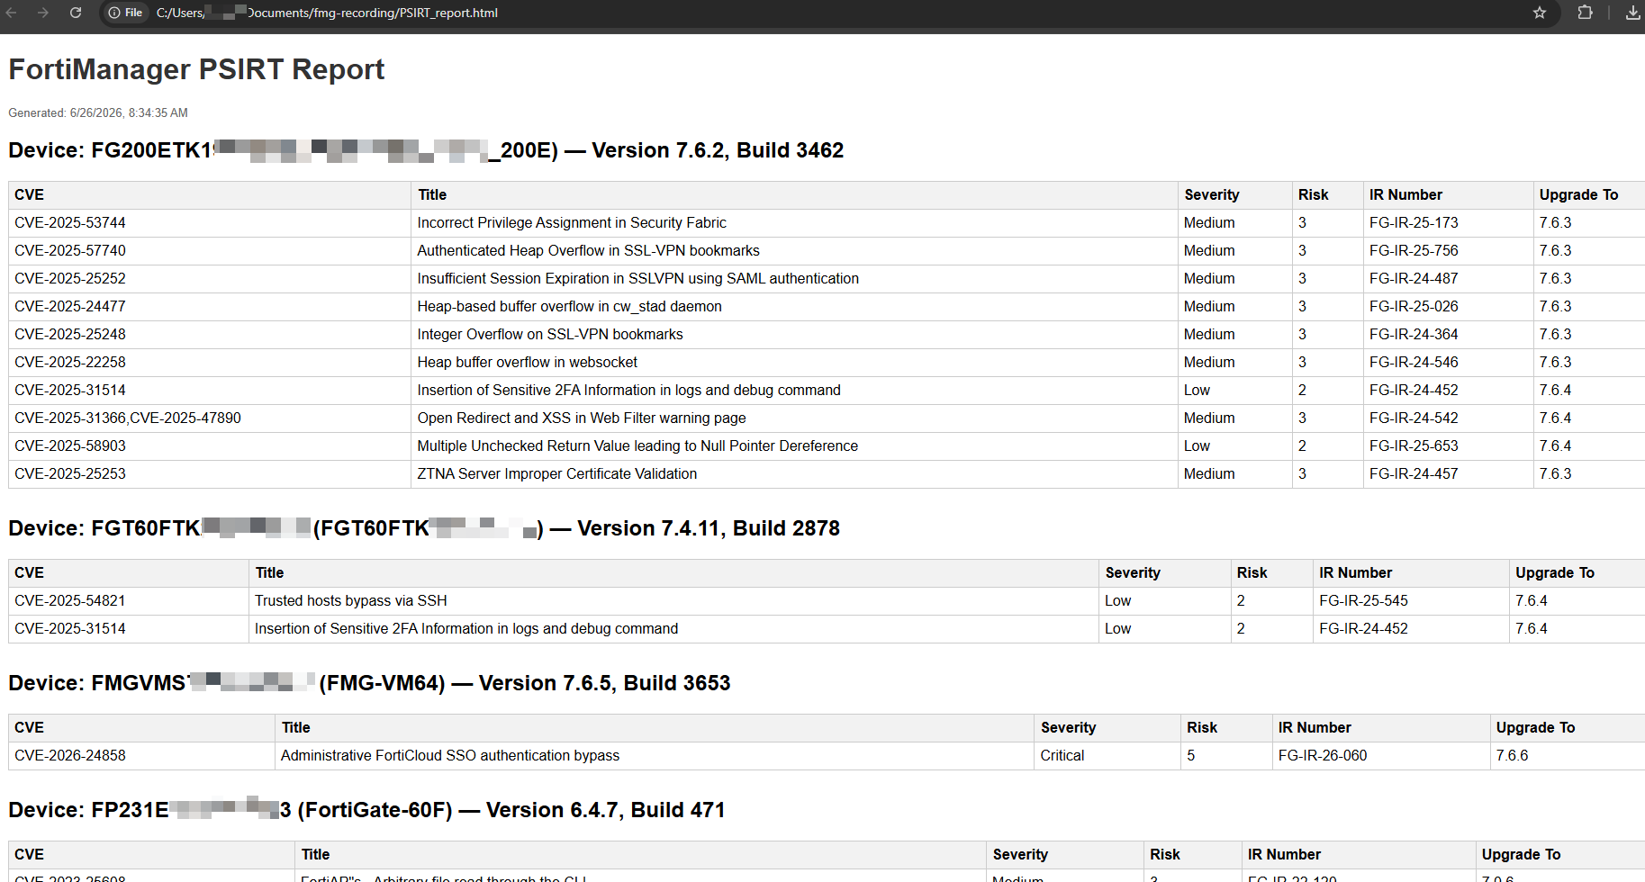Click the FortiManager PSIRT Report heading
This screenshot has width=1645, height=882.
click(196, 69)
